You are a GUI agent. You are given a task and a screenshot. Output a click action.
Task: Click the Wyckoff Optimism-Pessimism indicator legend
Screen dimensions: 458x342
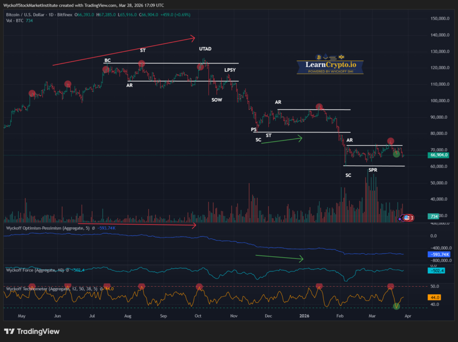47,228
